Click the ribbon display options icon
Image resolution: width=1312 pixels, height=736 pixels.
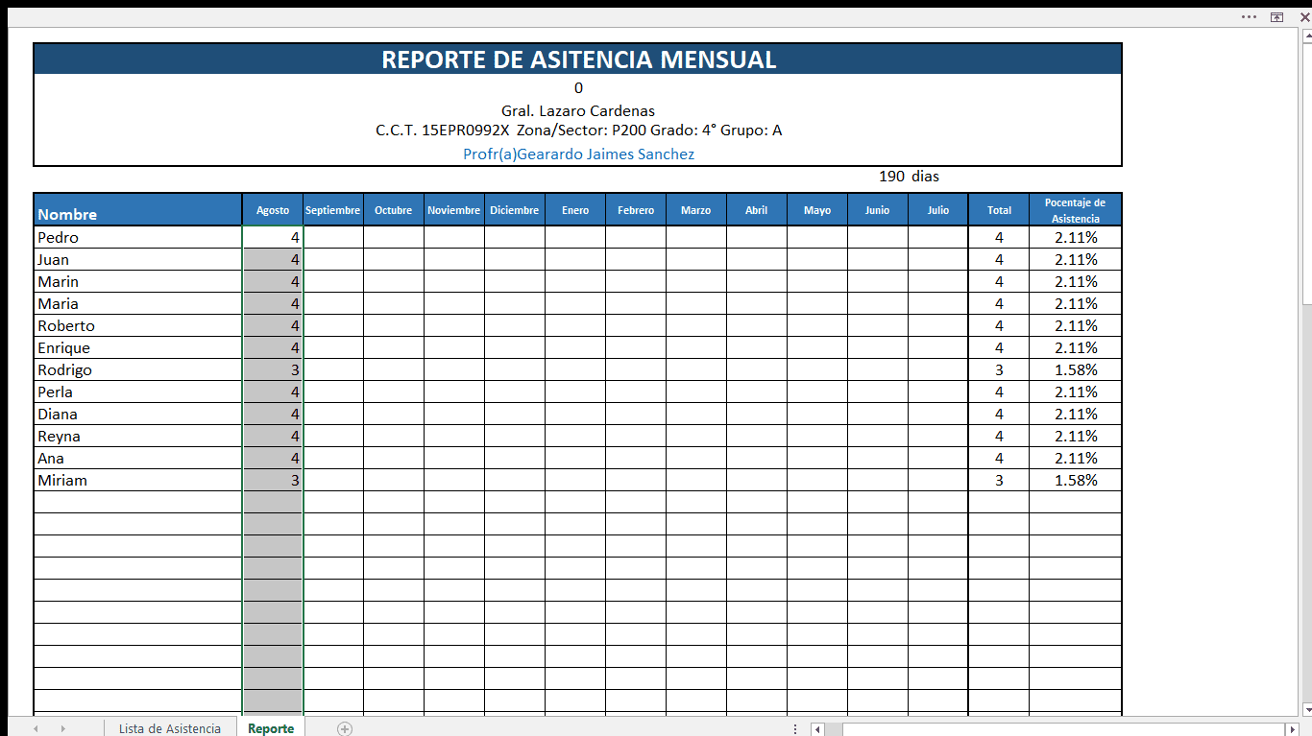point(1276,16)
